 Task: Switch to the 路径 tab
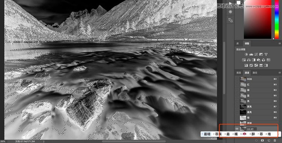255,73
